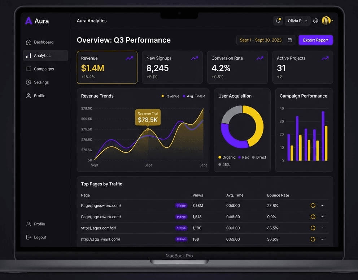358x280 pixels.
Task: Click the Top Pages by Traffic heading
Action: (x=102, y=184)
